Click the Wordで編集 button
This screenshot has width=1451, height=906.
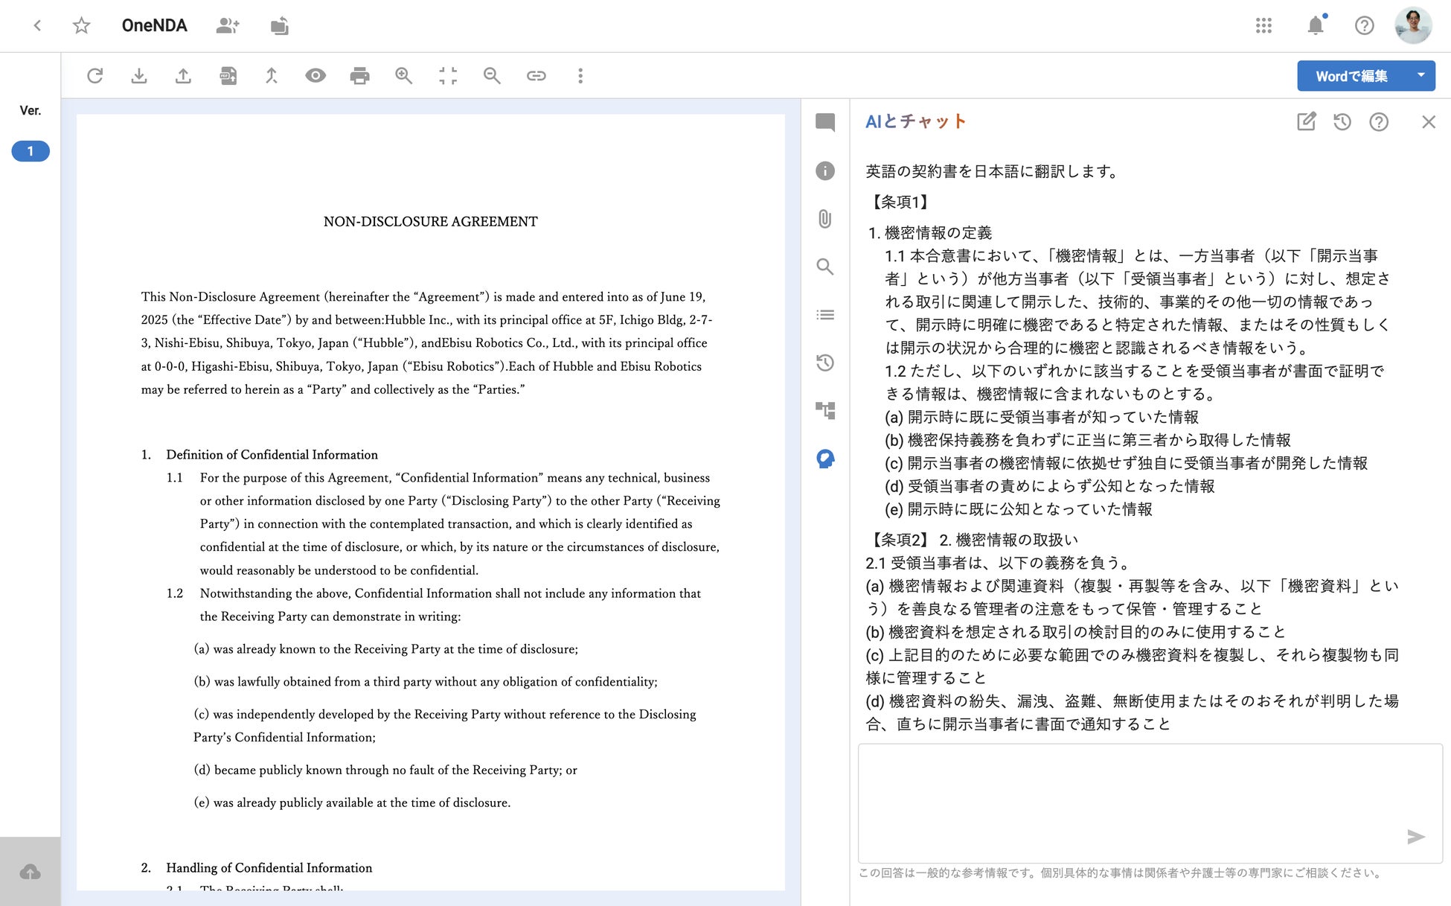(1352, 76)
